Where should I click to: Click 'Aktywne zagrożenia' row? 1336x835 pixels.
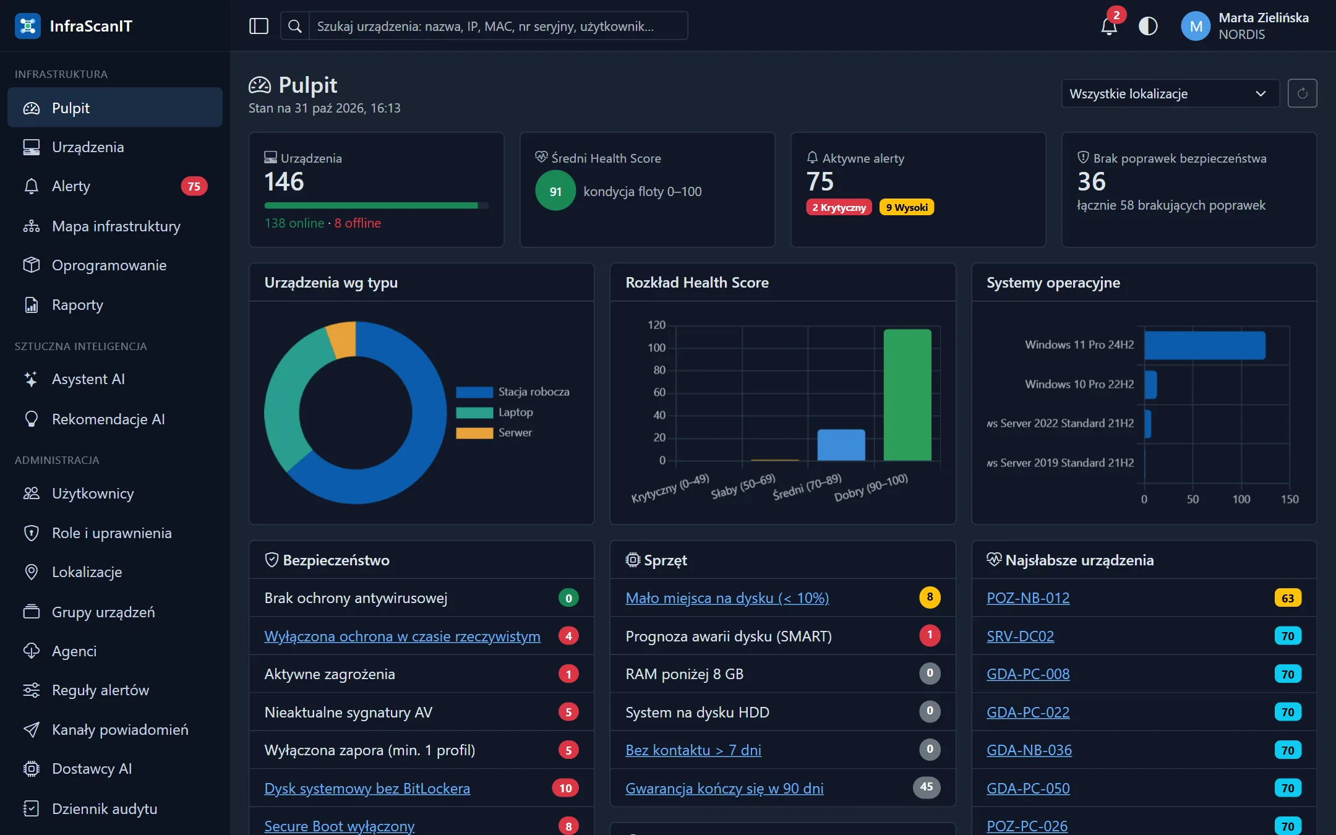(421, 674)
